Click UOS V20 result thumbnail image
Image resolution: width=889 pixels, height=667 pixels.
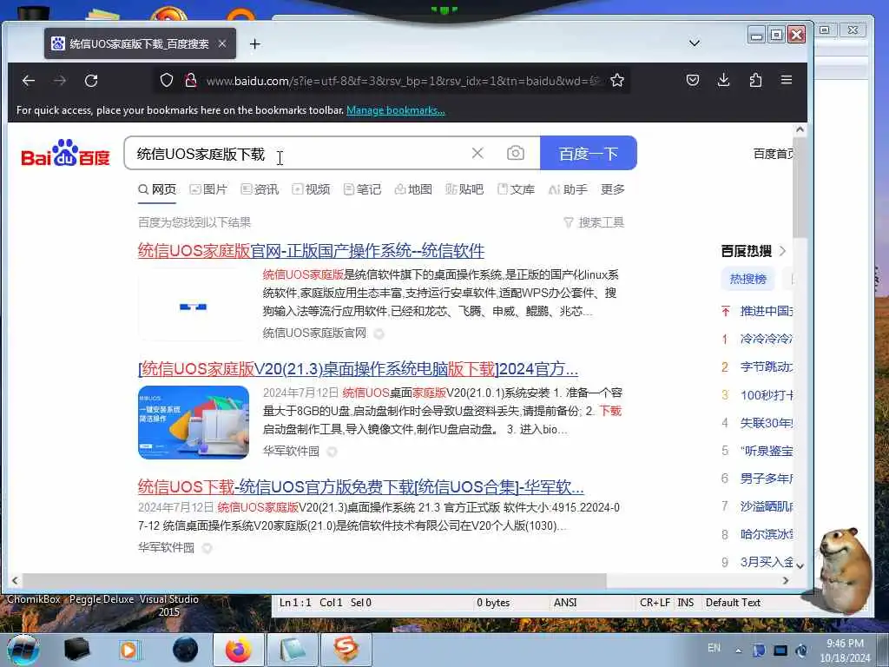[194, 422]
